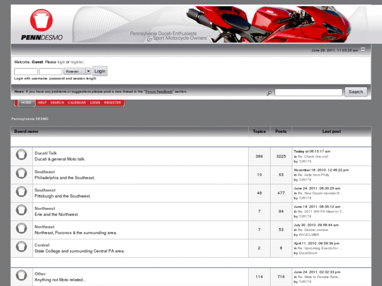Open the HELP menu item

42,103
